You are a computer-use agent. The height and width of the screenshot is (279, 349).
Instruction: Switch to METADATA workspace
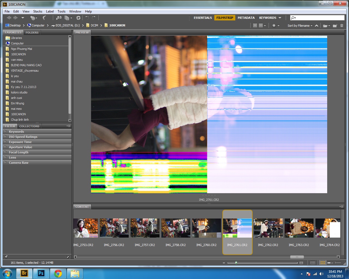click(246, 18)
